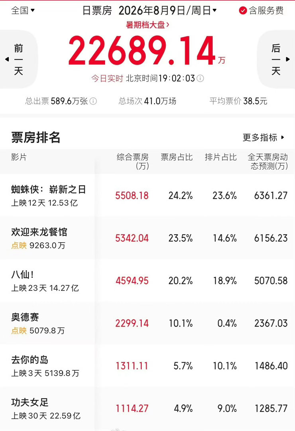Click the 排片占比 column header
Screen dimensions: 295x431
pos(220,157)
